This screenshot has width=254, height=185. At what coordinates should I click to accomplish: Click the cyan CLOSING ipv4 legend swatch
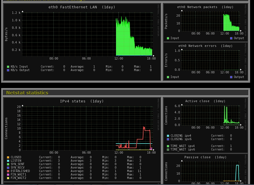(168, 136)
